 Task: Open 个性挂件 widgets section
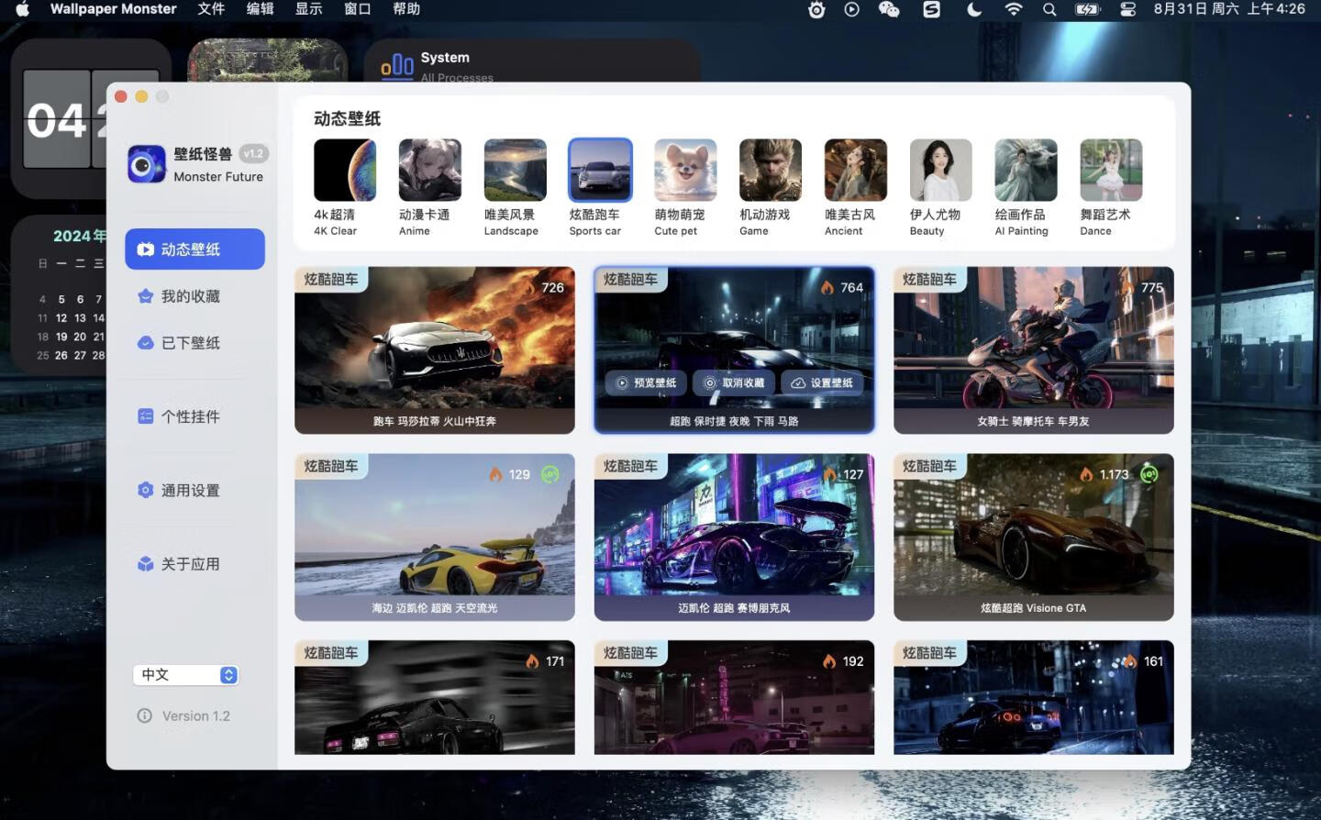(191, 416)
